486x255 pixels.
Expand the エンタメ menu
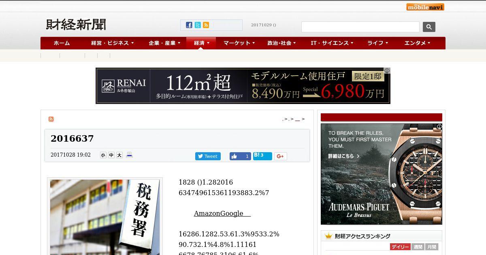pos(417,43)
